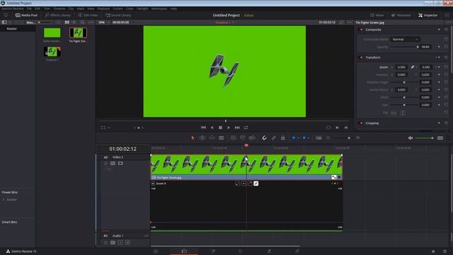This screenshot has height=255, width=453.
Task: Toggle Transform section enable dot
Action: [x=361, y=57]
